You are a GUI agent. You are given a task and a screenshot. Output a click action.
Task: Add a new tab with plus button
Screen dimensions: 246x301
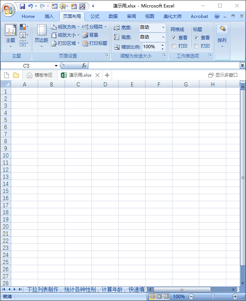(107, 75)
